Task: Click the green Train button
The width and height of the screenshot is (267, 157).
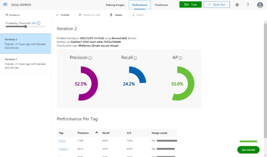Action: point(190,5)
